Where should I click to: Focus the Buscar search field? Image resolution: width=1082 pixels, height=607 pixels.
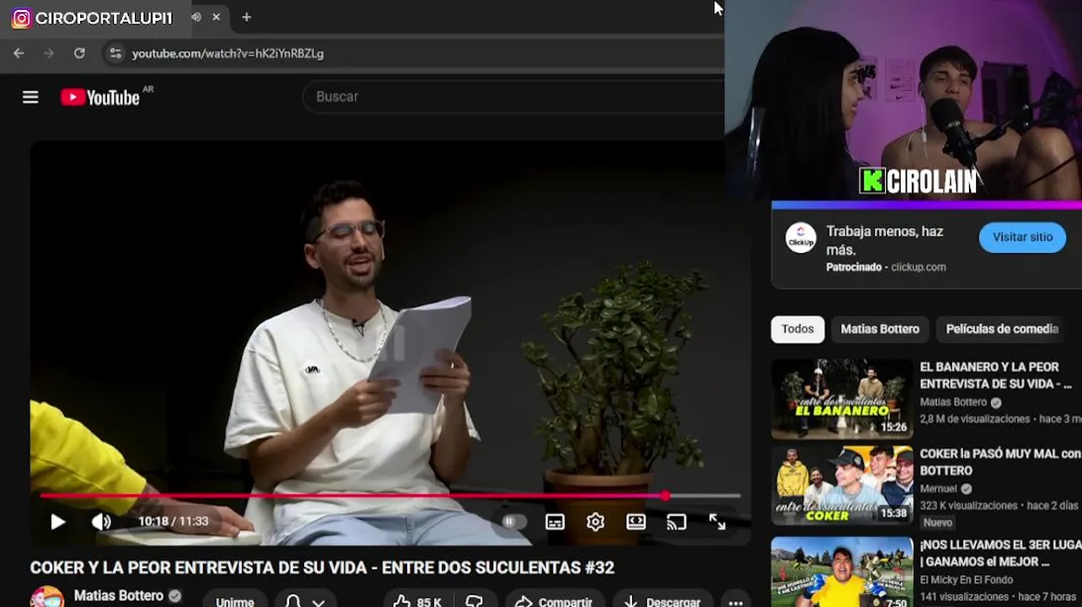click(514, 97)
